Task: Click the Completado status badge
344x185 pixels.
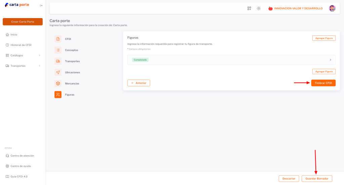Action: coord(140,60)
